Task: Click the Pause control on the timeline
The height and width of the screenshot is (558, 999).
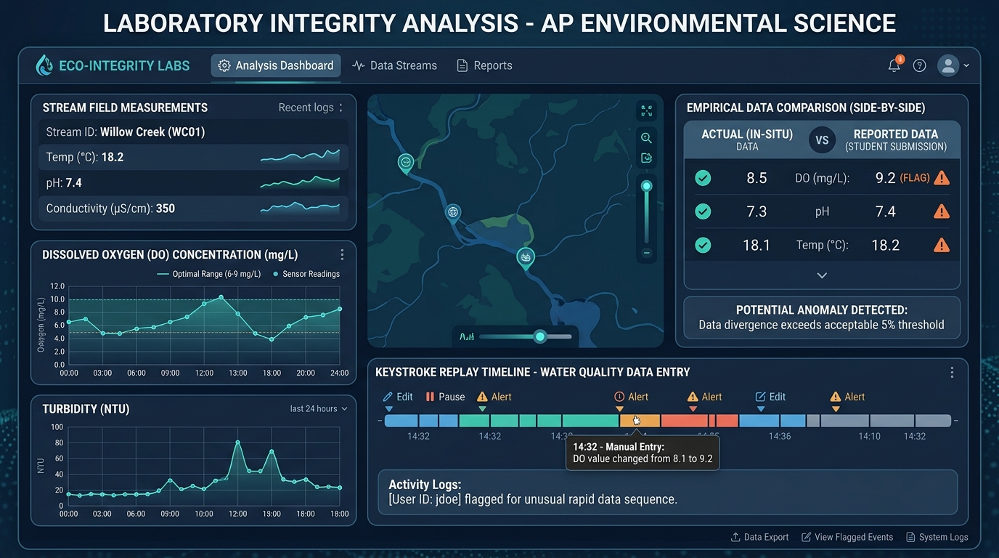Action: pyautogui.click(x=445, y=397)
